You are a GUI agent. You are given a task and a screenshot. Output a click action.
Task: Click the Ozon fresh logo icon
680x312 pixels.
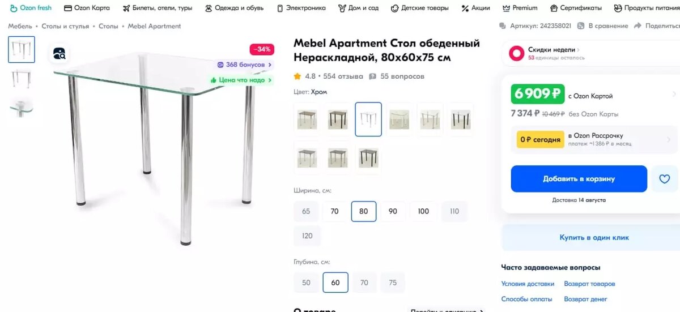click(14, 8)
